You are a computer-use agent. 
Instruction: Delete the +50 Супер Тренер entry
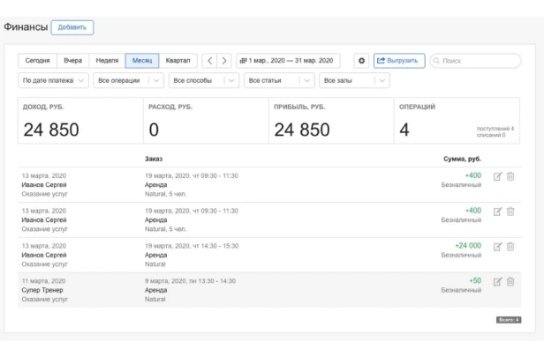coord(510,281)
